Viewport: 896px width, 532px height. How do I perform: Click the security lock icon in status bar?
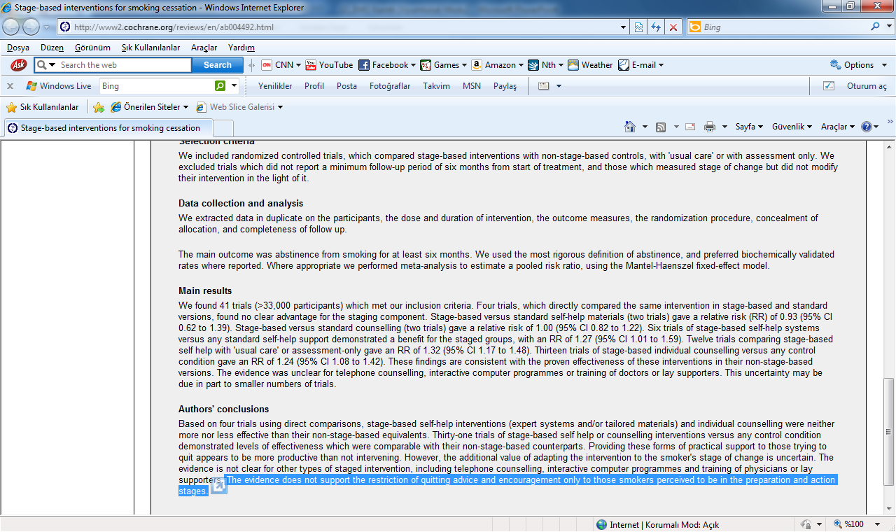806,524
